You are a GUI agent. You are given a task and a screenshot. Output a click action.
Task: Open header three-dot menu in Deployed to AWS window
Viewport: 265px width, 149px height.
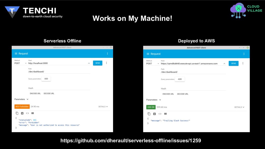(x=244, y=54)
